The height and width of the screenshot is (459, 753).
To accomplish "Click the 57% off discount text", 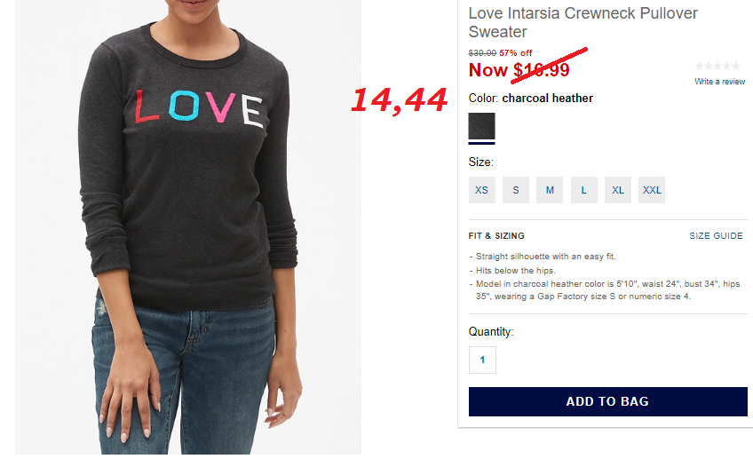I will (516, 52).
